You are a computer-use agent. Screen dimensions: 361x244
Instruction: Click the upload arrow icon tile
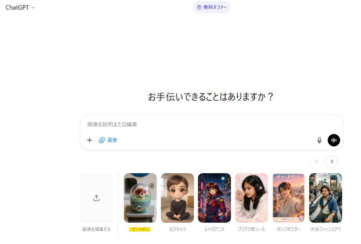(x=97, y=198)
